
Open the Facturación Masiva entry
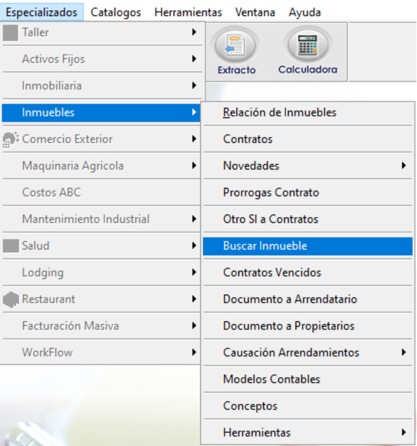pos(101,326)
